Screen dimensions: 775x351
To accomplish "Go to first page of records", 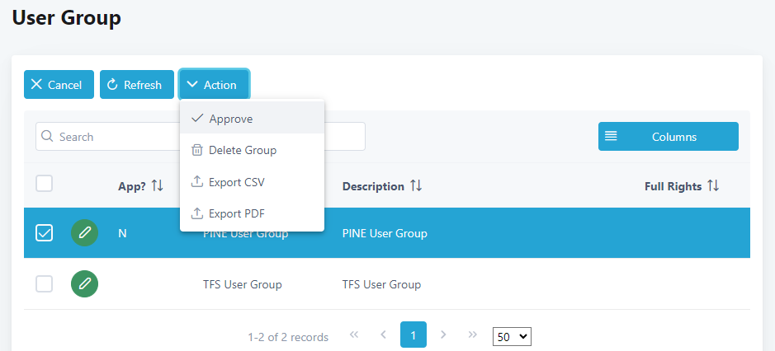I will (x=354, y=335).
